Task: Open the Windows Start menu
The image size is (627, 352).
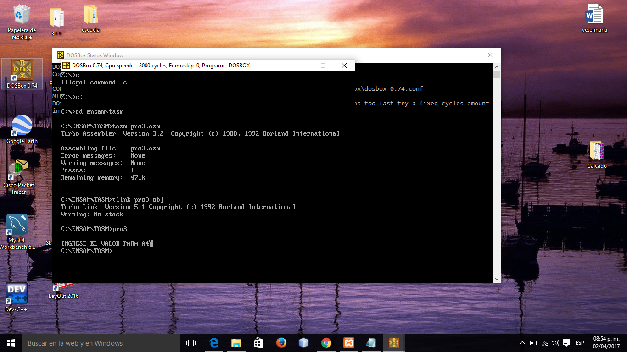Action: (x=11, y=343)
